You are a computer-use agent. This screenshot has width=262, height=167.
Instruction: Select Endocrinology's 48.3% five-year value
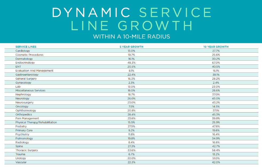click(x=131, y=63)
